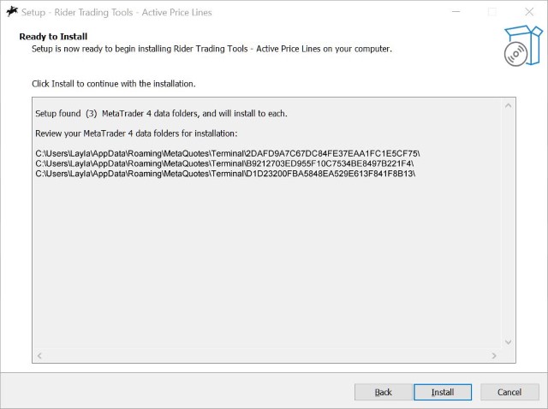Viewport: 548px width, 409px height.
Task: Click the scroll down arrow in folder list
Action: pyautogui.click(x=508, y=341)
